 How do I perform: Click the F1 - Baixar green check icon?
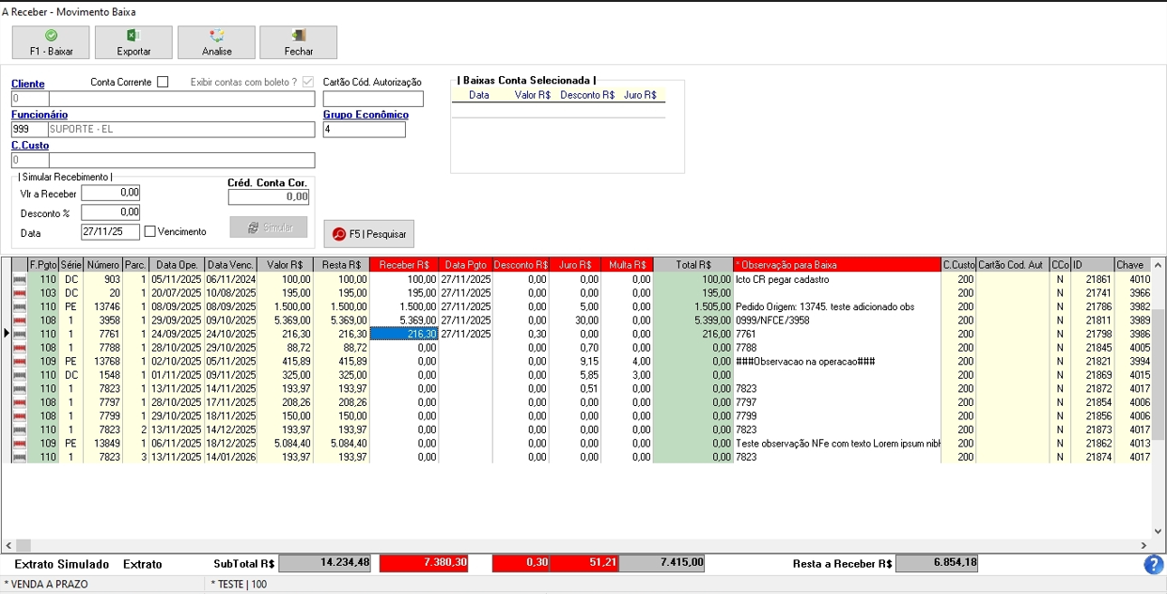click(x=51, y=35)
